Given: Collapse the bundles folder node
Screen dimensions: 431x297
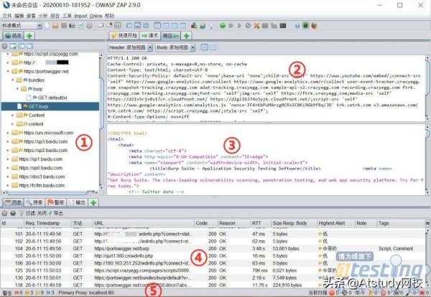Looking at the screenshot, I should tap(13, 80).
